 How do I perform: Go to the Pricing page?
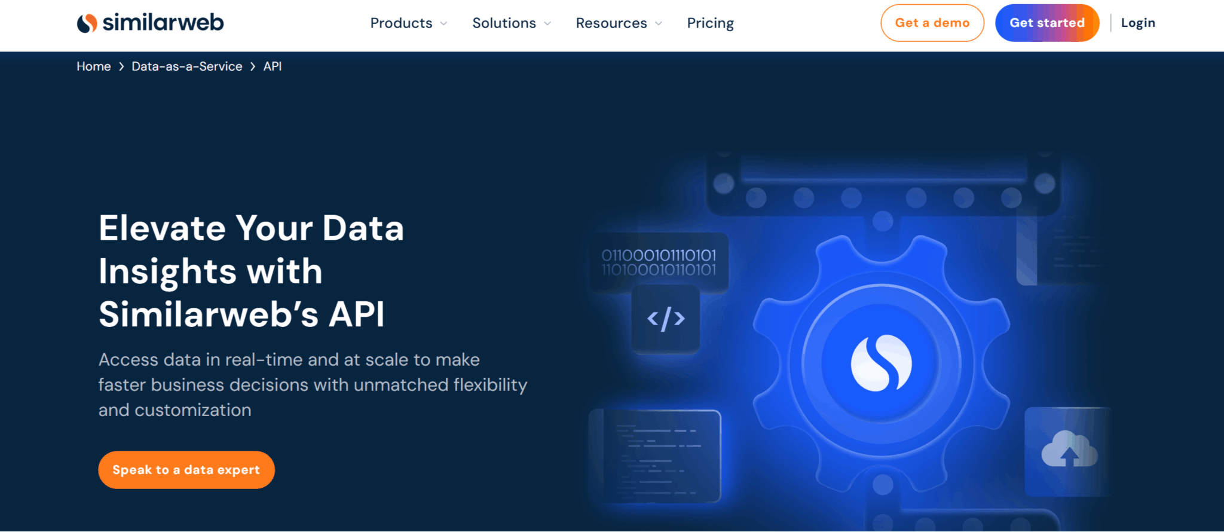coord(710,23)
